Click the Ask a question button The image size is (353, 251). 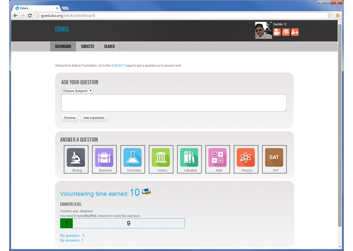point(94,118)
